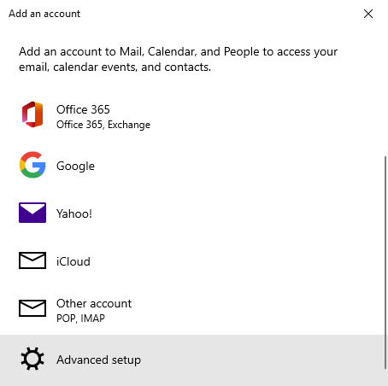Image resolution: width=388 pixels, height=386 pixels.
Task: Click the POP, IMAP subtitle text
Action: pos(80,319)
